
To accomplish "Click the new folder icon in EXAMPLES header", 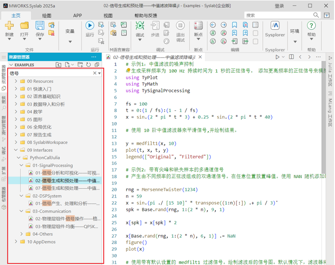I will 80,65.
